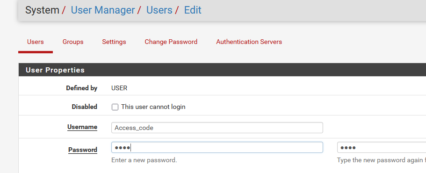Screen dimensions: 426x173
Task: Enable the 'This user cannot login' checkbox
Action: 115,107
